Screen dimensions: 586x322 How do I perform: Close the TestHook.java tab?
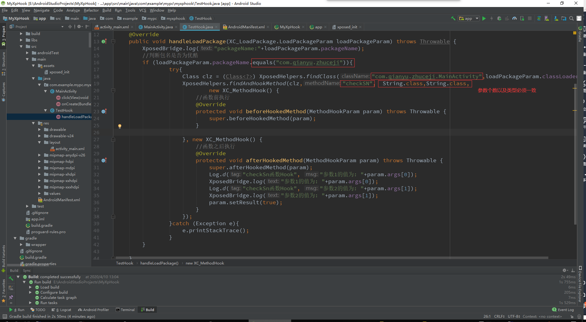(x=216, y=27)
